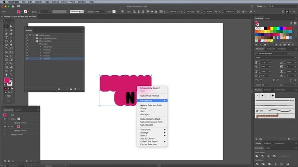298x167 pixels.
Task: Open font style dropdown in Character panel
Action: pyautogui.click(x=295, y=58)
